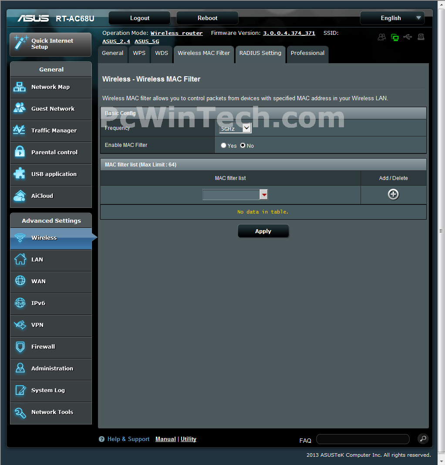Click the printer status icon in header

[x=421, y=37]
